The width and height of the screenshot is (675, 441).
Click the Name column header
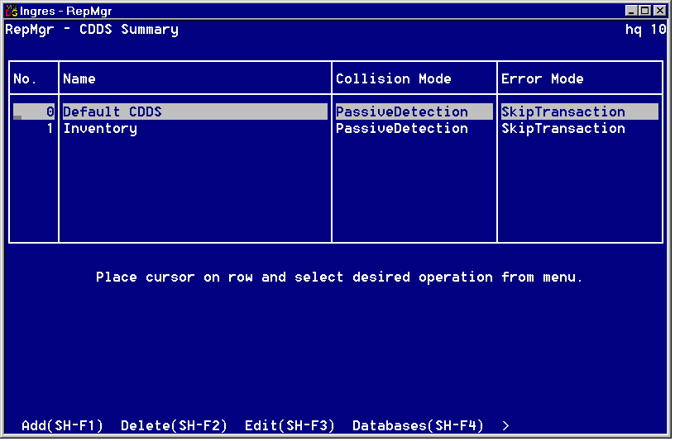79,79
